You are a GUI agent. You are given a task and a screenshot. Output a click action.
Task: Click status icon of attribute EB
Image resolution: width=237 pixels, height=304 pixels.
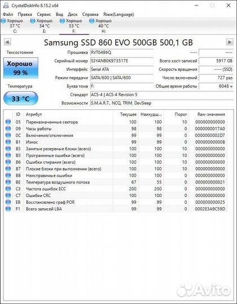coord(8,202)
